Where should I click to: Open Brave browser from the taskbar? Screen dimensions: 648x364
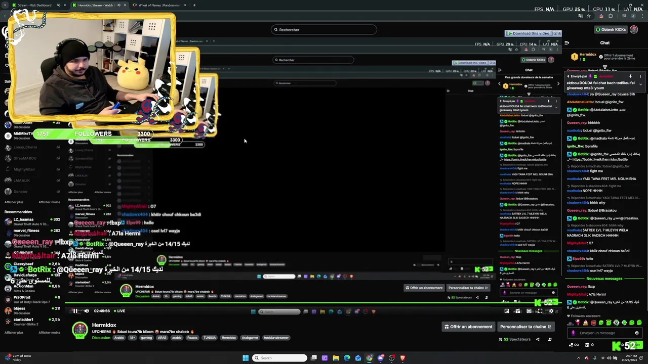(403, 358)
